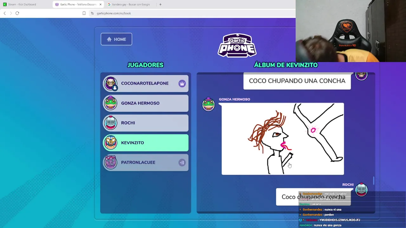Click the album scrollbar

tap(374, 181)
